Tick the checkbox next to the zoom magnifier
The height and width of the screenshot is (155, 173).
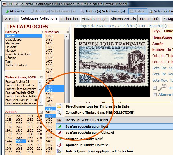click(x=155, y=88)
